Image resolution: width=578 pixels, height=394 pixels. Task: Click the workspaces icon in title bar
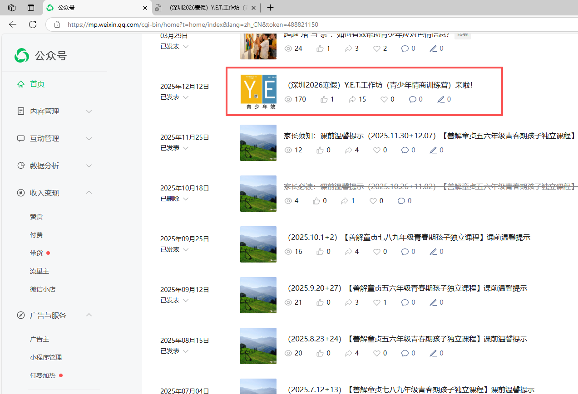tap(12, 8)
